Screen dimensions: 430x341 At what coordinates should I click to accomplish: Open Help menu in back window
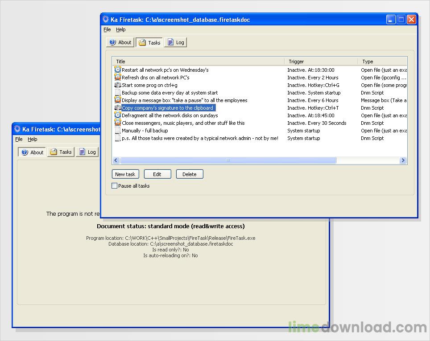pyautogui.click(x=33, y=139)
